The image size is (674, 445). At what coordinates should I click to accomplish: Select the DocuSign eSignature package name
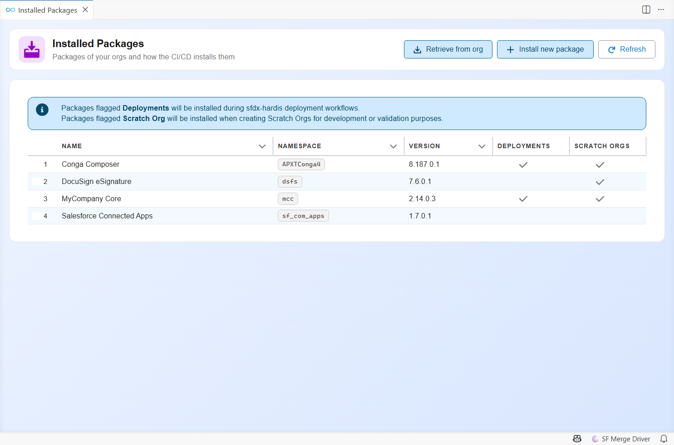click(x=96, y=182)
